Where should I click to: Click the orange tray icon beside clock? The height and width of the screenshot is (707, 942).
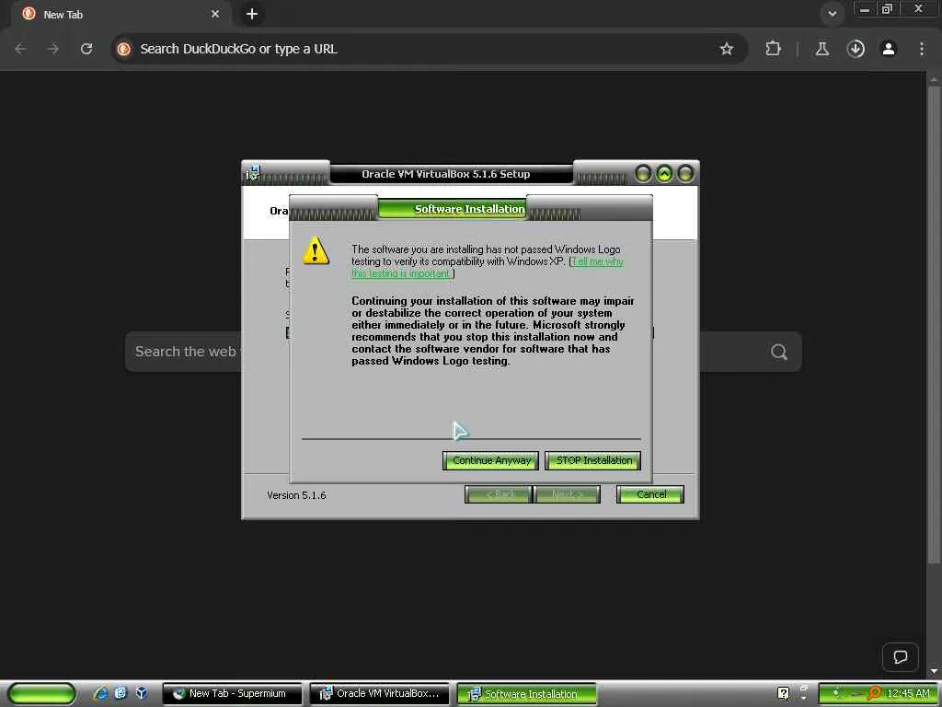[874, 693]
